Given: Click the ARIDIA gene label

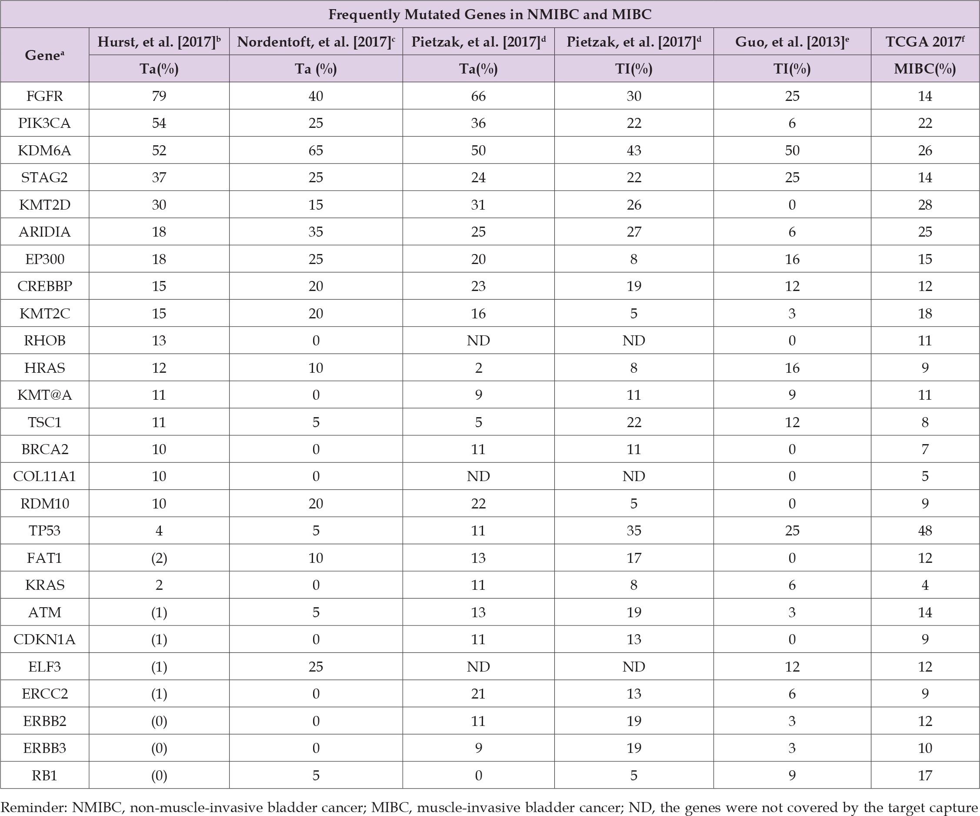Looking at the screenshot, I should pos(44,232).
